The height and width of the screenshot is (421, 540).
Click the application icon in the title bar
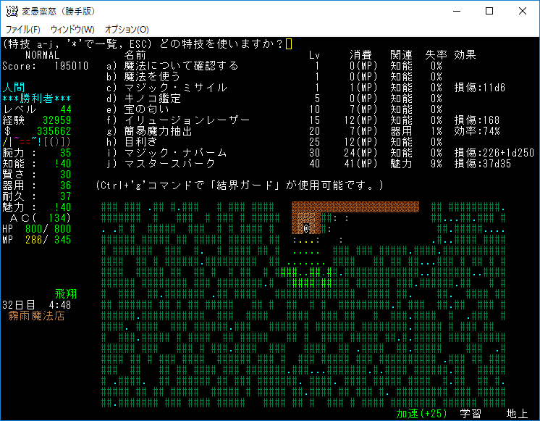tap(12, 11)
